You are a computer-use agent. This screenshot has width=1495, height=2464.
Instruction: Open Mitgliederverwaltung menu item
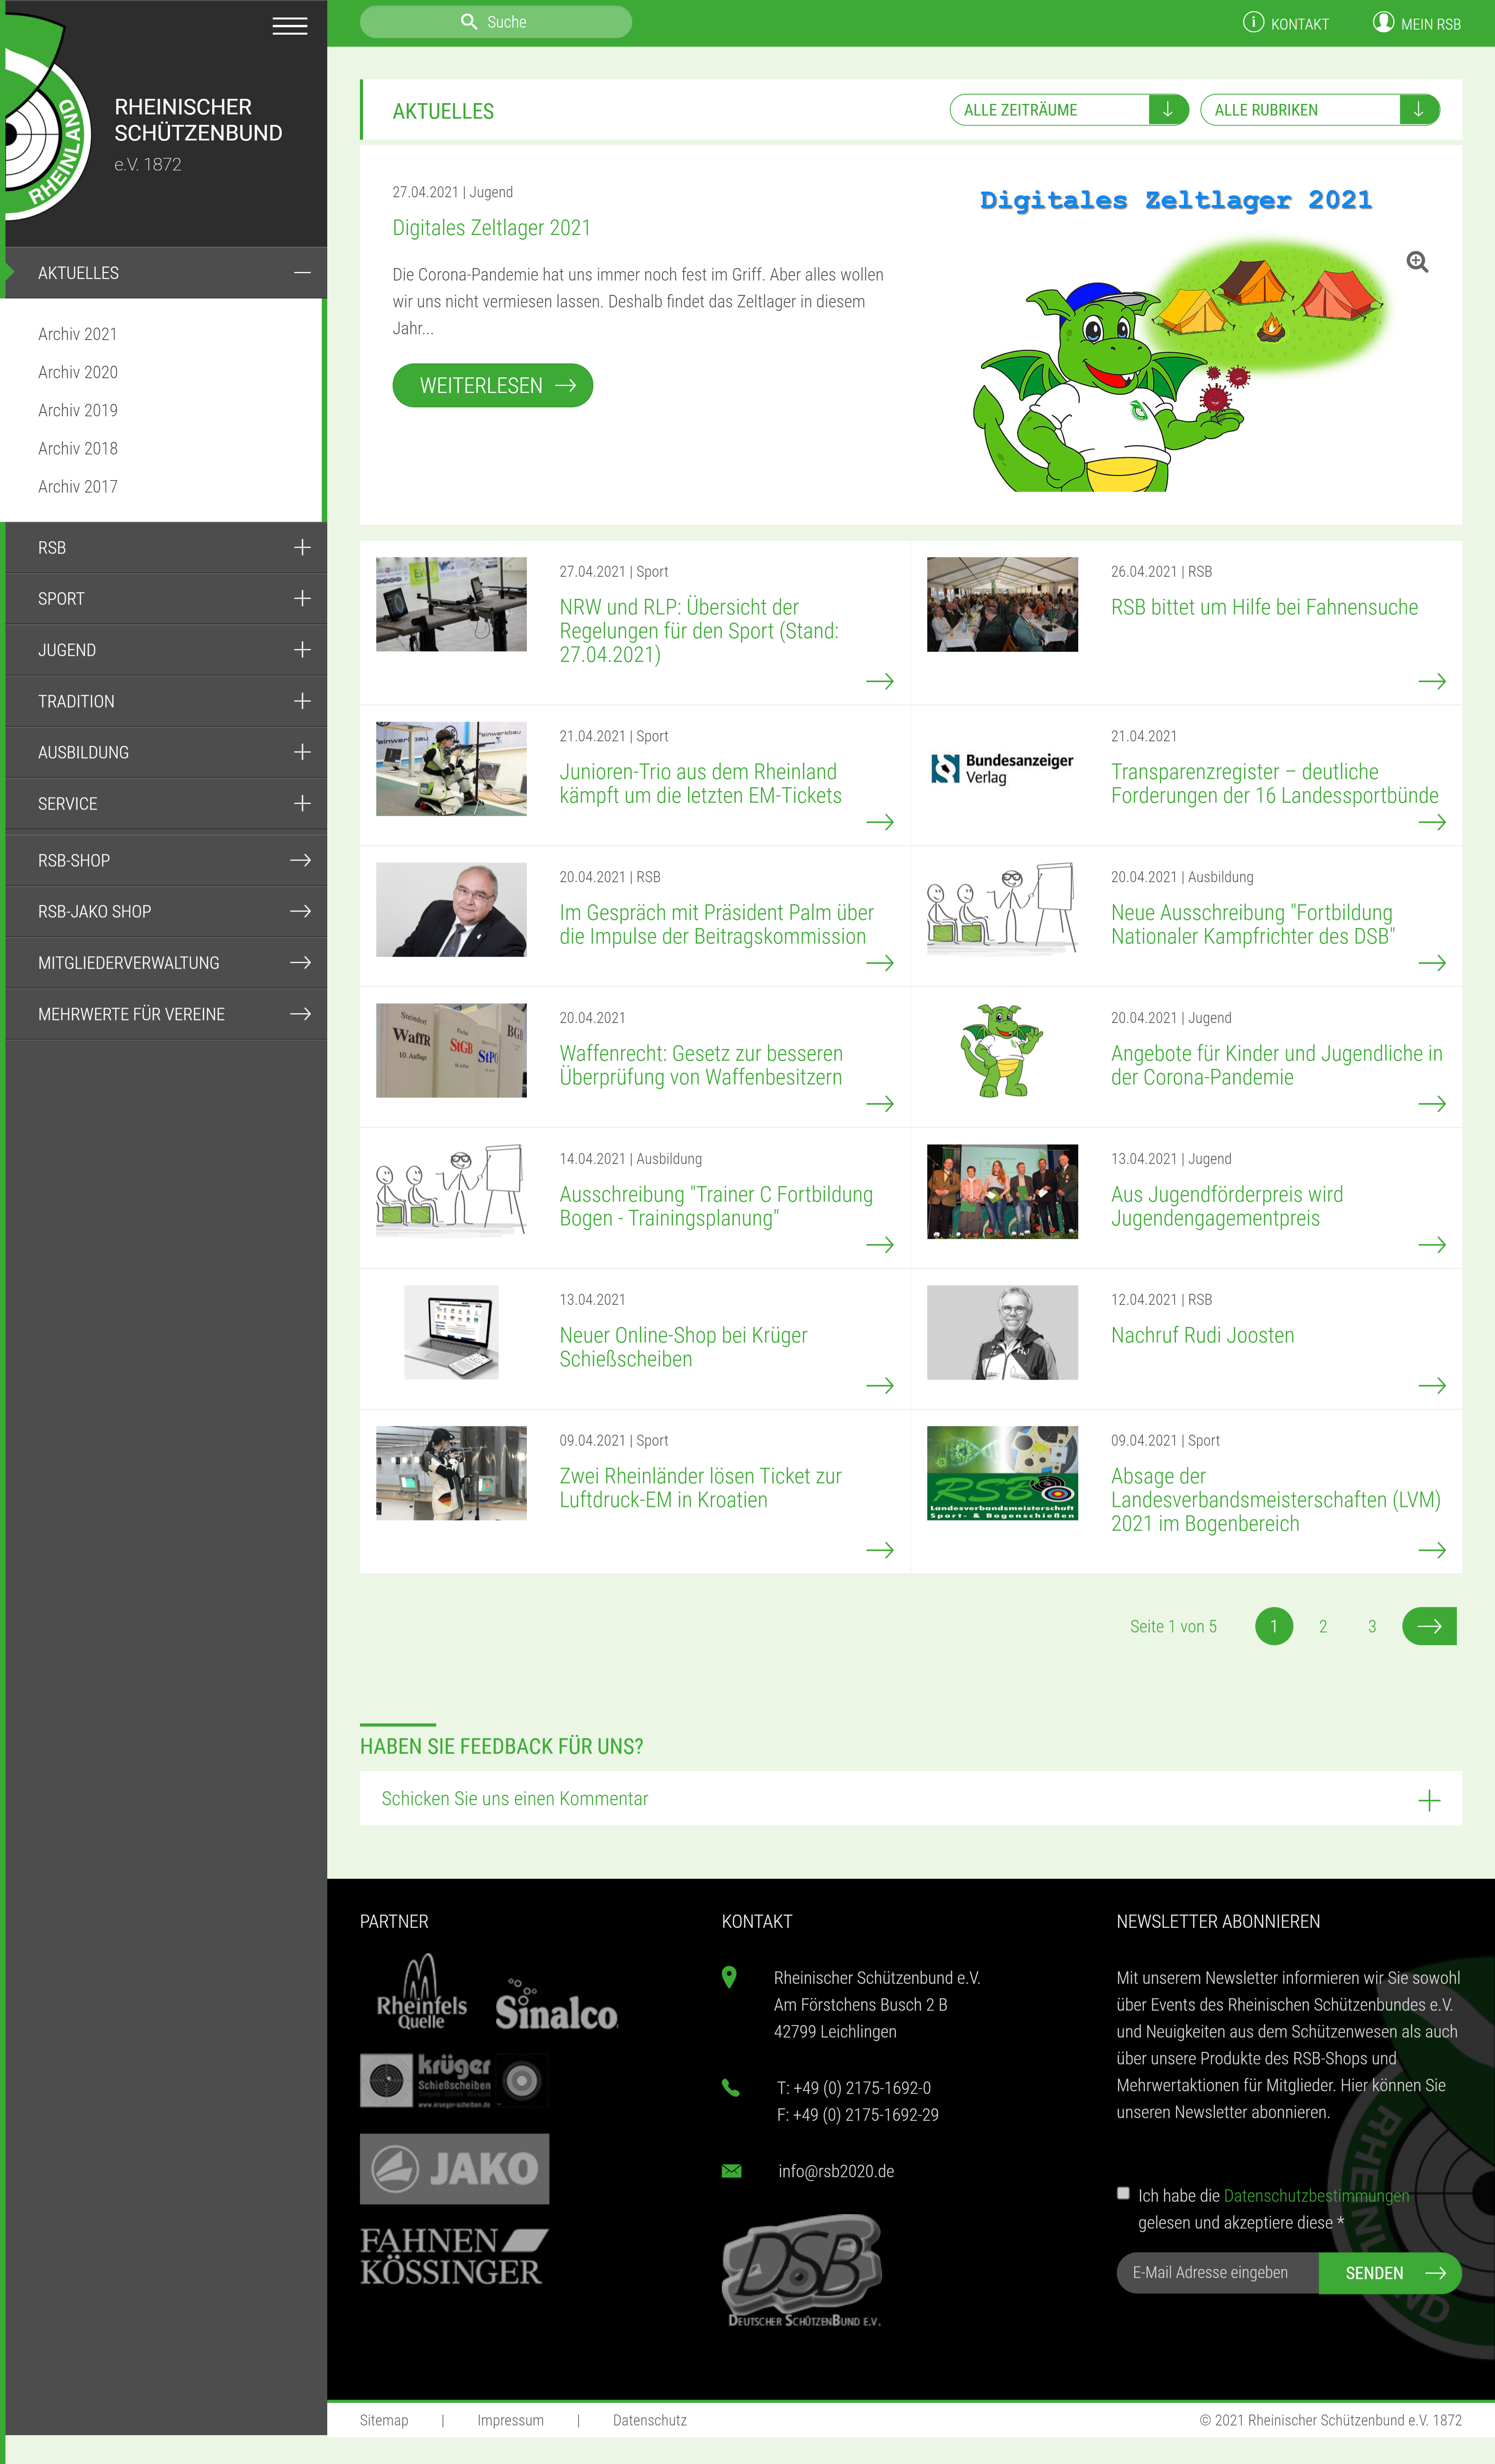point(166,963)
